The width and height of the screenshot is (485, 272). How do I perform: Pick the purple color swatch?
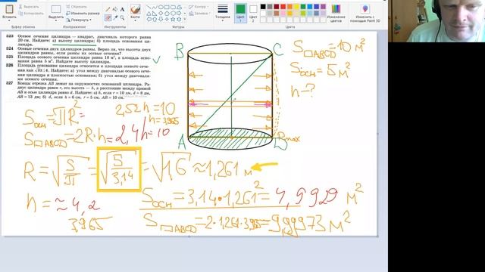click(x=324, y=7)
